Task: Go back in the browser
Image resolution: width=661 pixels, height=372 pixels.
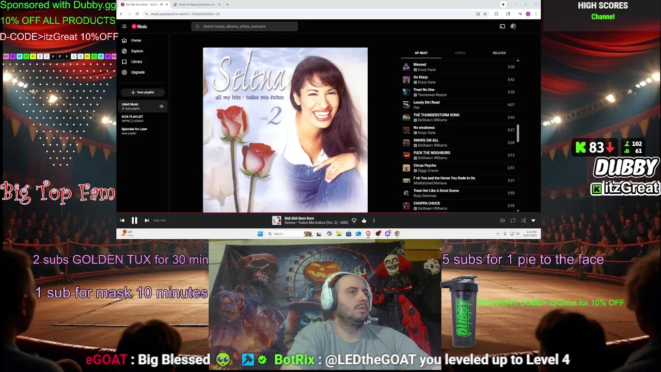Action: click(122, 14)
